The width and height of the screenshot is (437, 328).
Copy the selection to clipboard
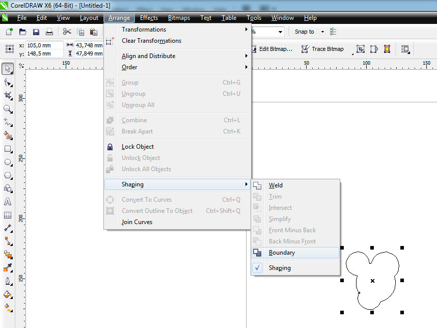coord(80,32)
